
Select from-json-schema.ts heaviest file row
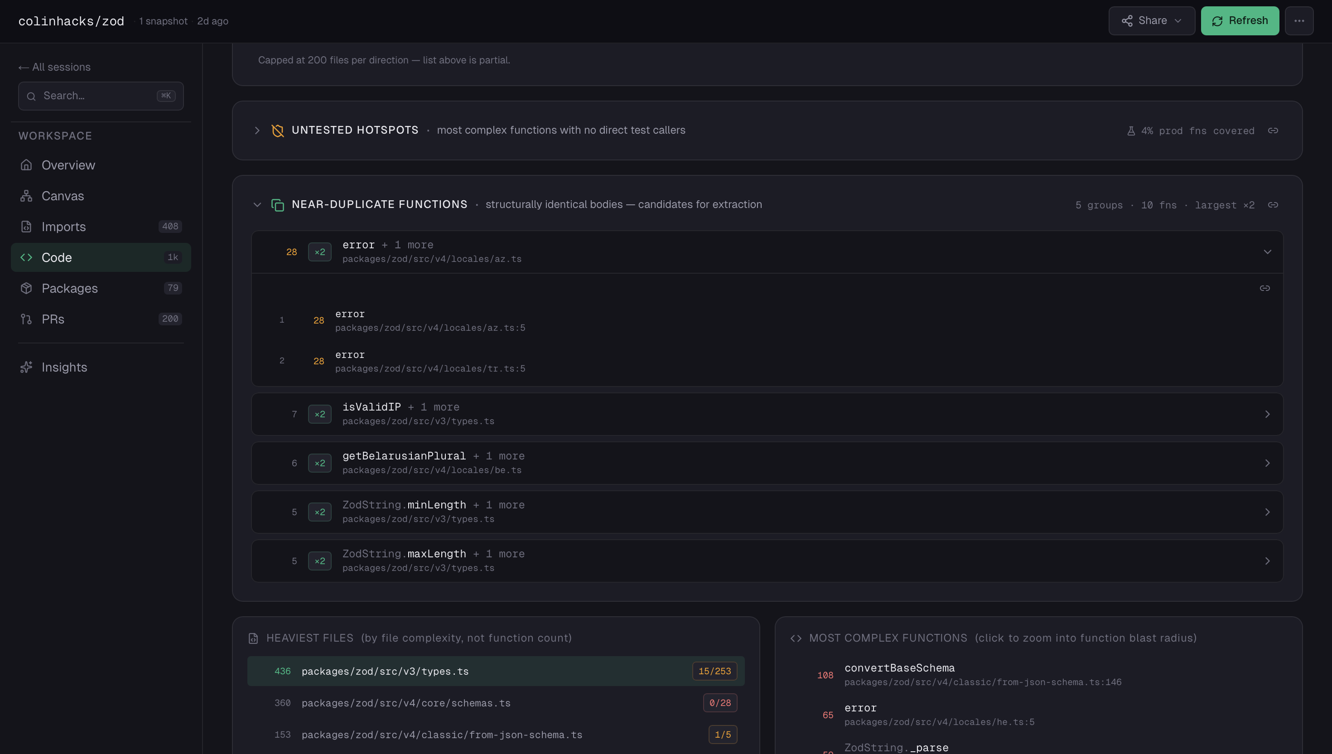coord(496,735)
